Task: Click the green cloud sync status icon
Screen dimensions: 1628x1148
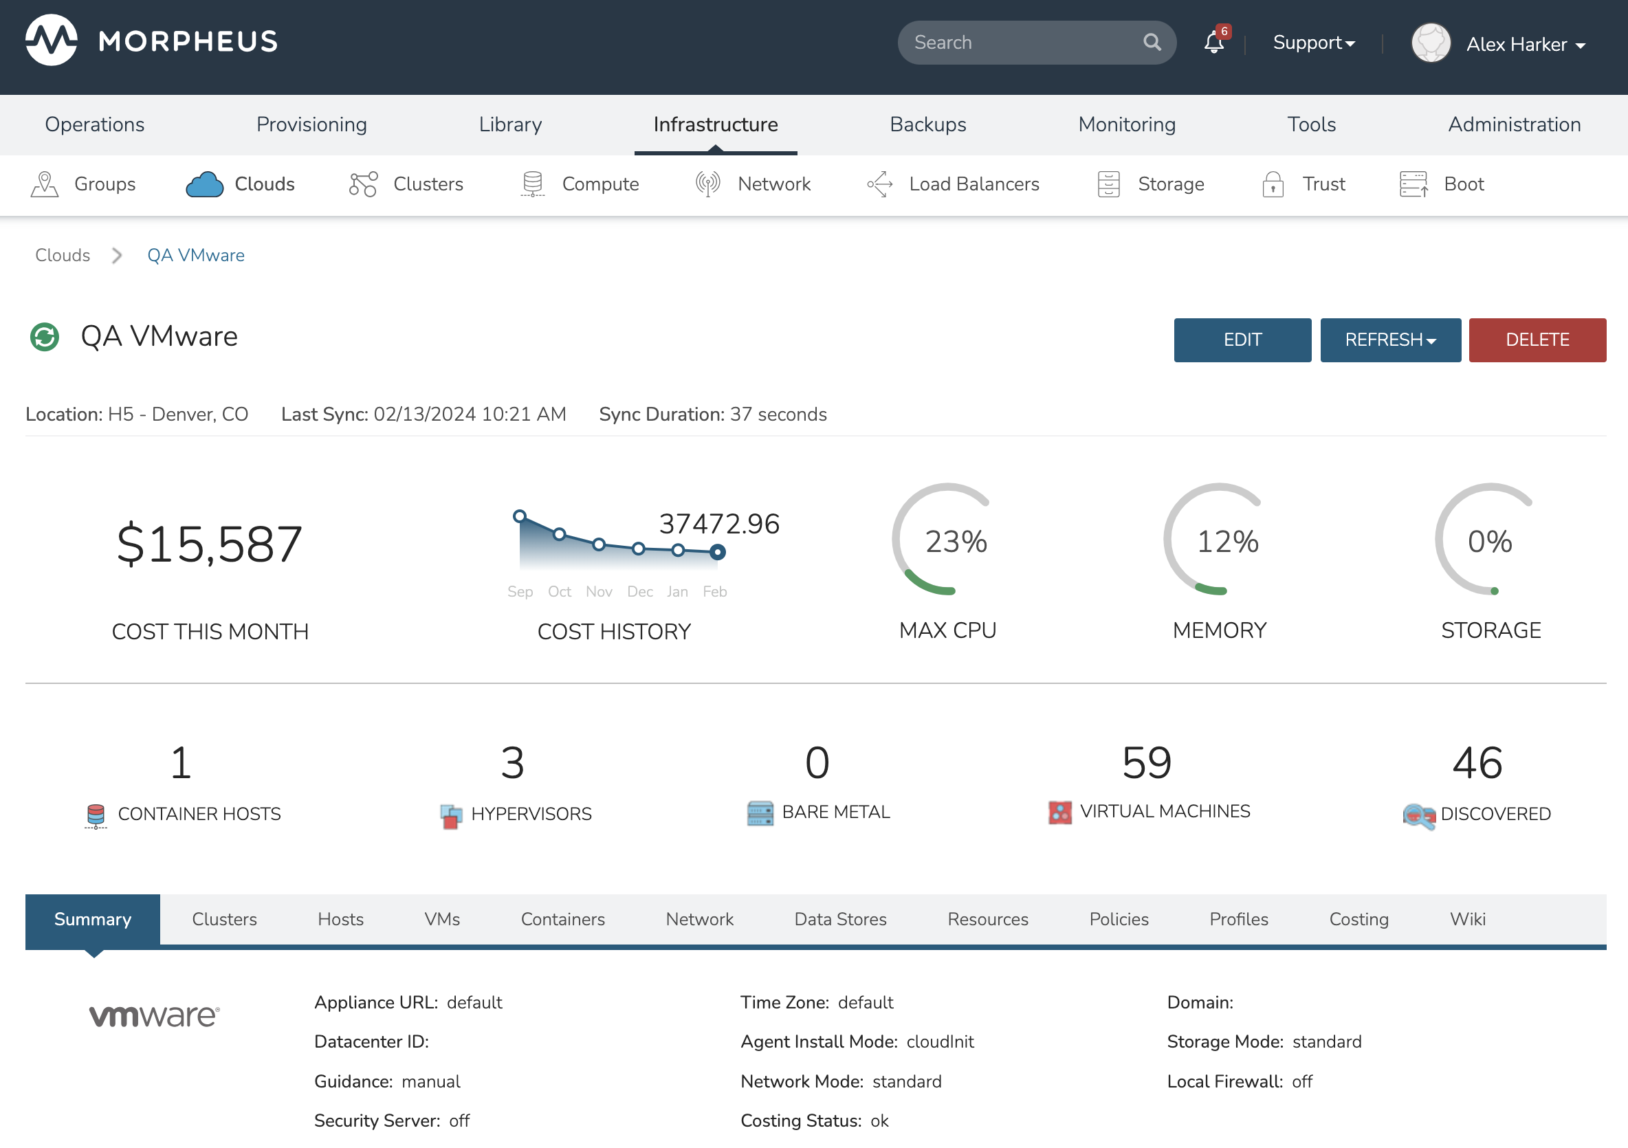Action: (45, 337)
